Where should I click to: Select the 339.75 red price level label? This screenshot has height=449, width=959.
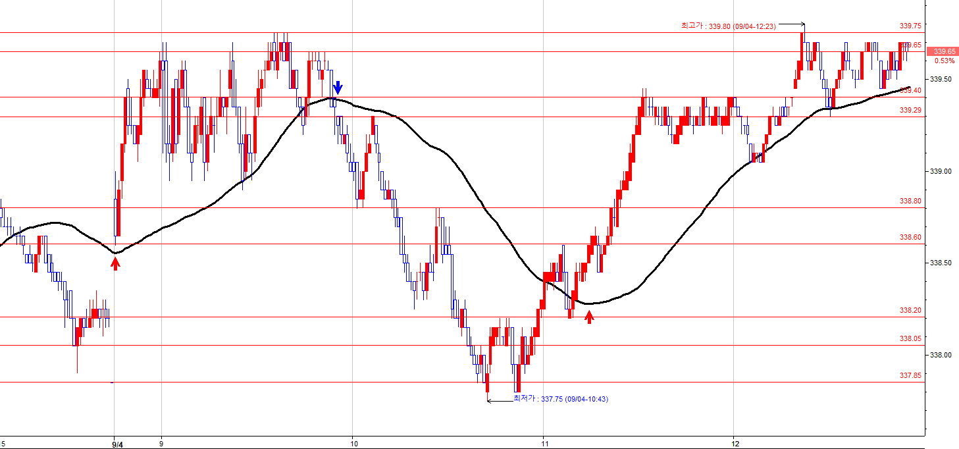[x=910, y=26]
